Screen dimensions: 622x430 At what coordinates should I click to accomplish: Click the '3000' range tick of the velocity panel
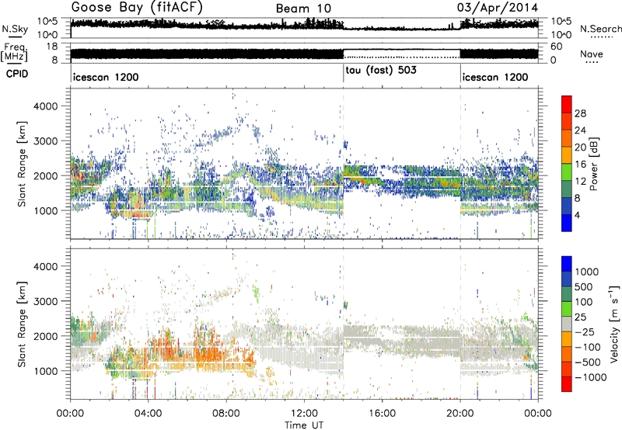46,301
